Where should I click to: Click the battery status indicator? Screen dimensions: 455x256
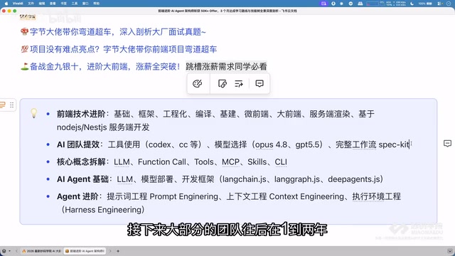(x=425, y=4)
